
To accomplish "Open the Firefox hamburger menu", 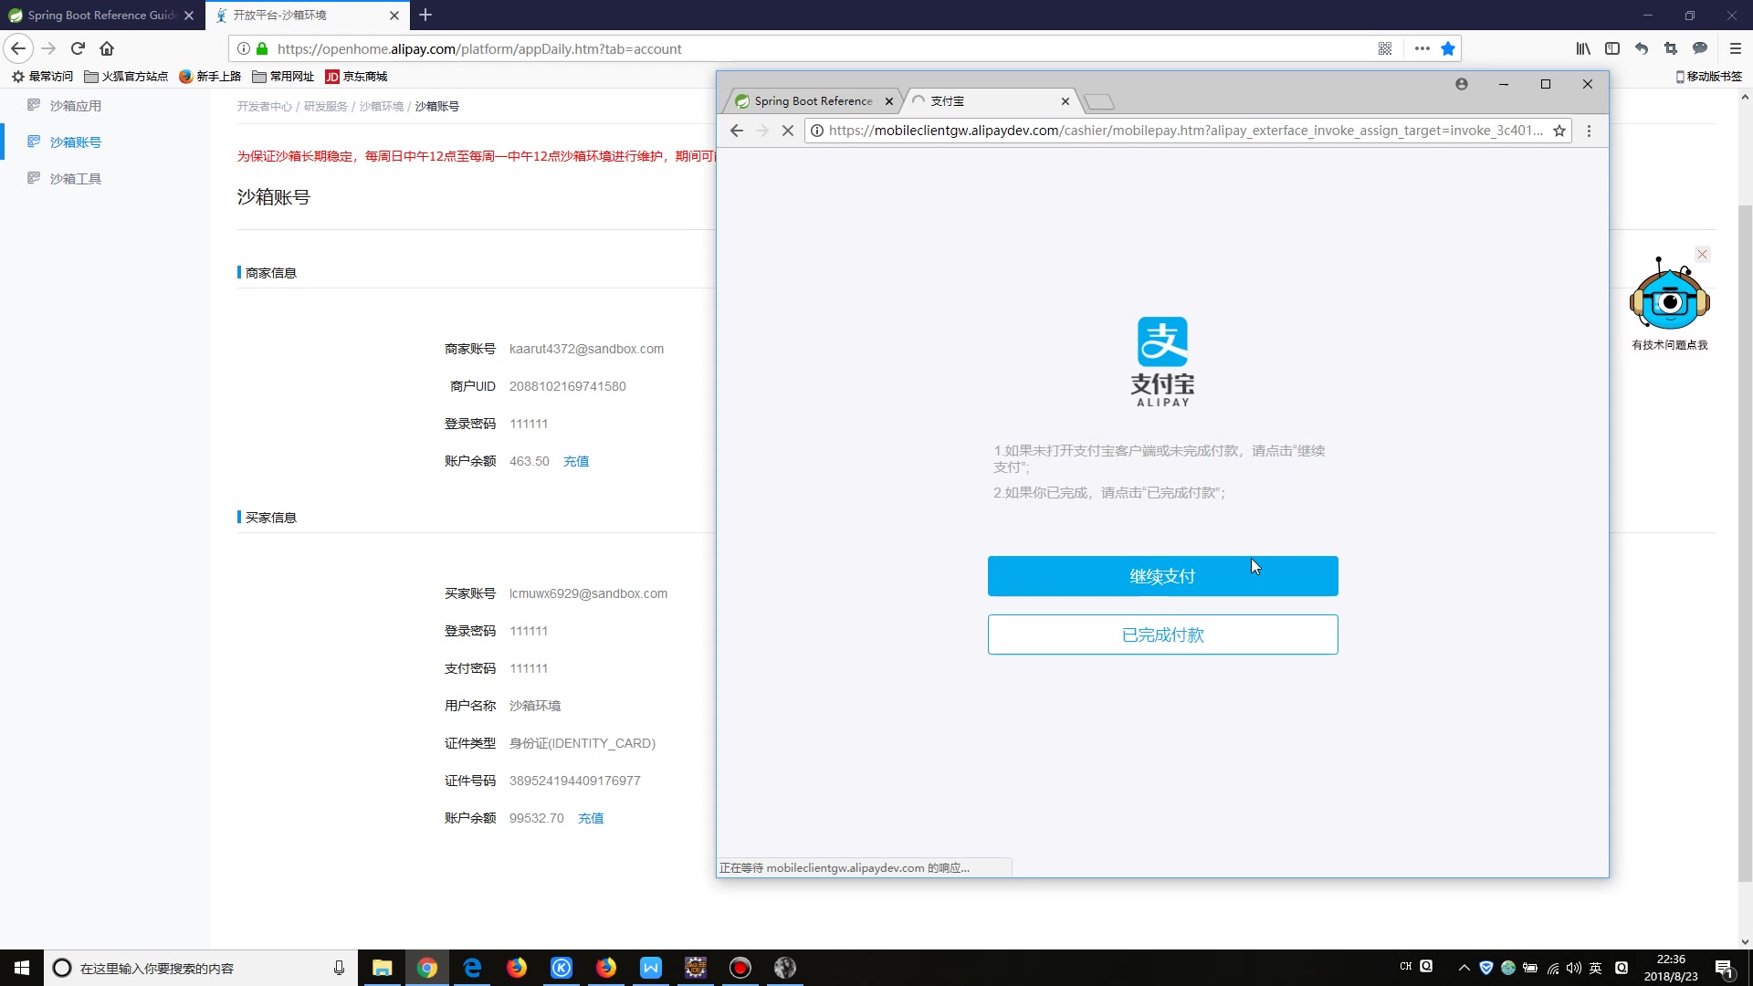I will pyautogui.click(x=1736, y=48).
